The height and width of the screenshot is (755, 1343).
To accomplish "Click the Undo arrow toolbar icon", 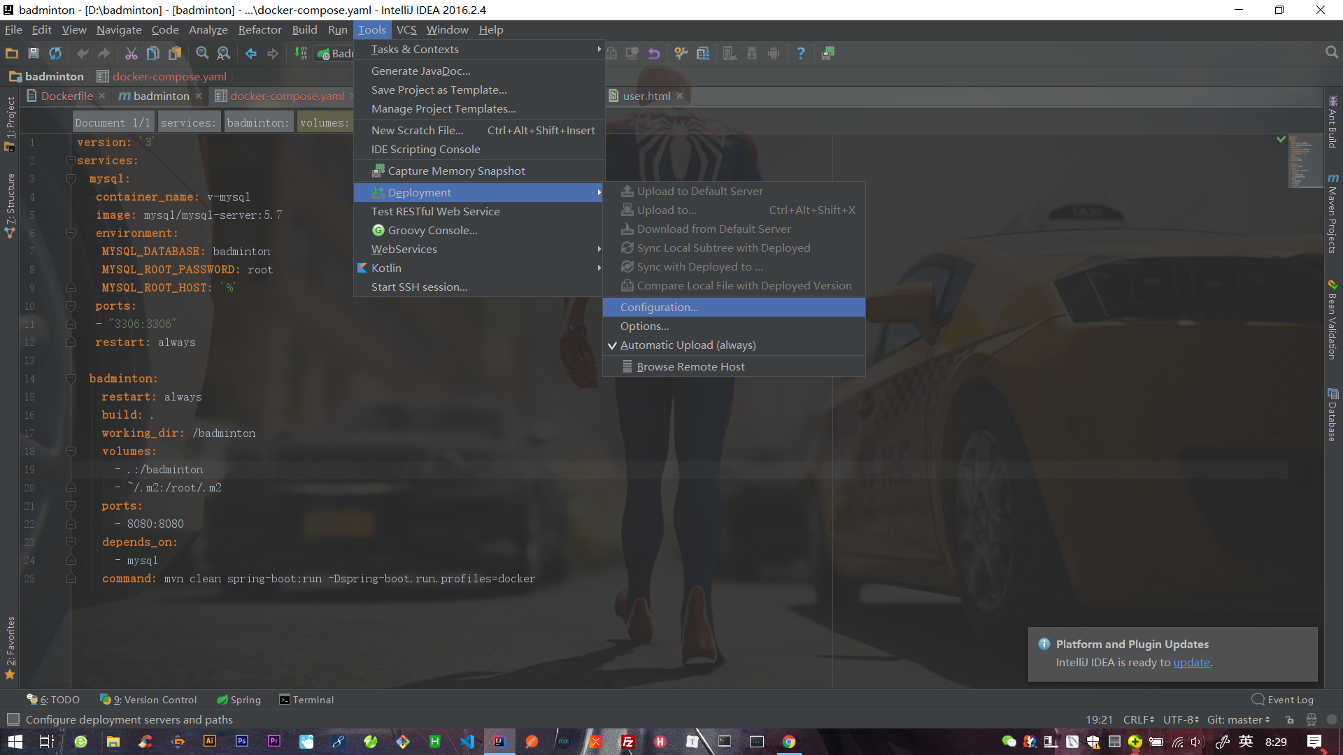I will 83,53.
